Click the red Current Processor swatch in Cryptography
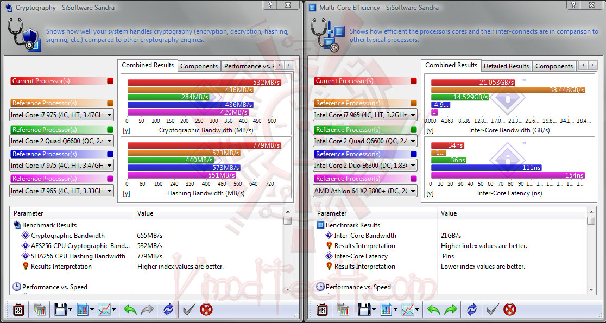Viewport: 606px width, 323px height. (x=110, y=81)
